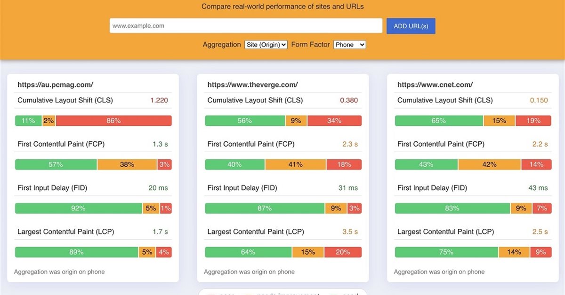Viewport: 565px width, 295px height.
Task: Click the First Input Delay label on cnet card
Action: [432, 188]
